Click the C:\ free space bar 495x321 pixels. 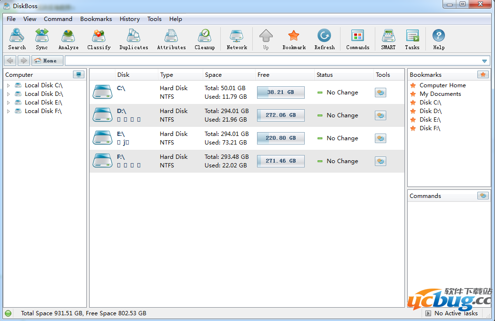tap(280, 93)
